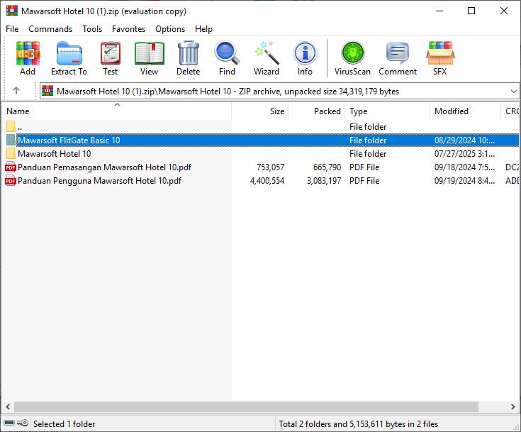
Task: Select Panduan Pengguna Mawarsoft Hotel 10.pdf
Action: [x=99, y=181]
